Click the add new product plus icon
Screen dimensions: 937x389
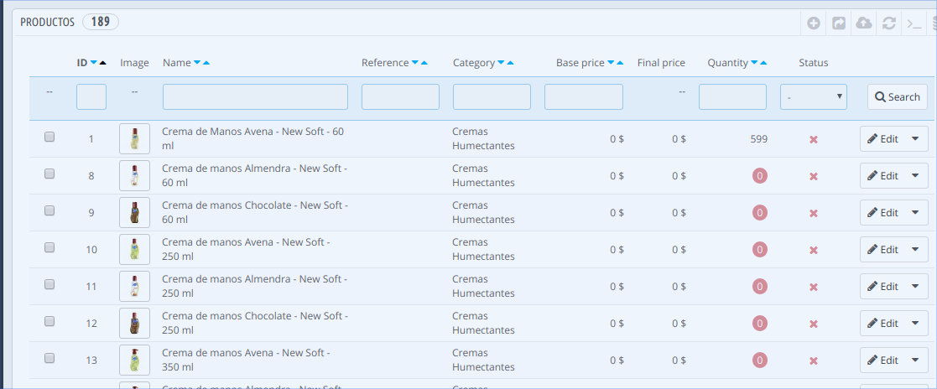[814, 23]
